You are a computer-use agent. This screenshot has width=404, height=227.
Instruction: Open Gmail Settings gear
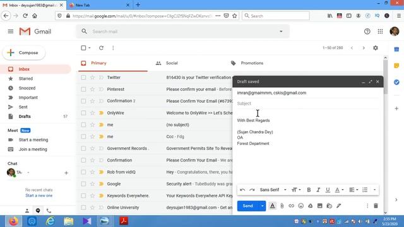tap(376, 48)
